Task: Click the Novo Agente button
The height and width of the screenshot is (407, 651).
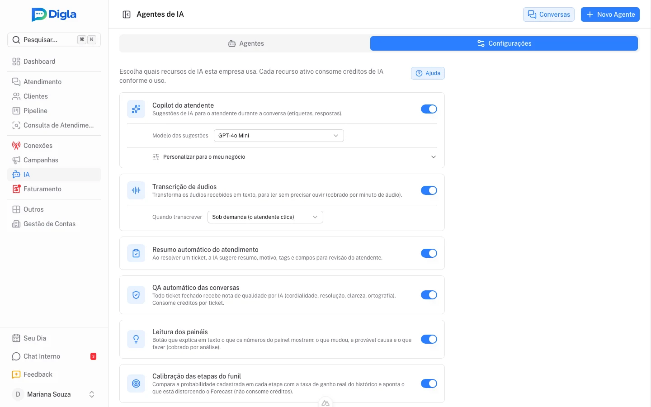Action: [x=610, y=14]
